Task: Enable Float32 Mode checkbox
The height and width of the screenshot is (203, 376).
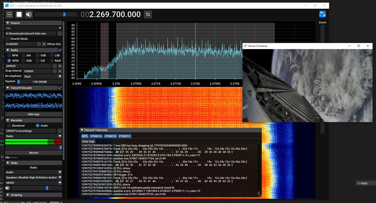Action: tap(8, 39)
